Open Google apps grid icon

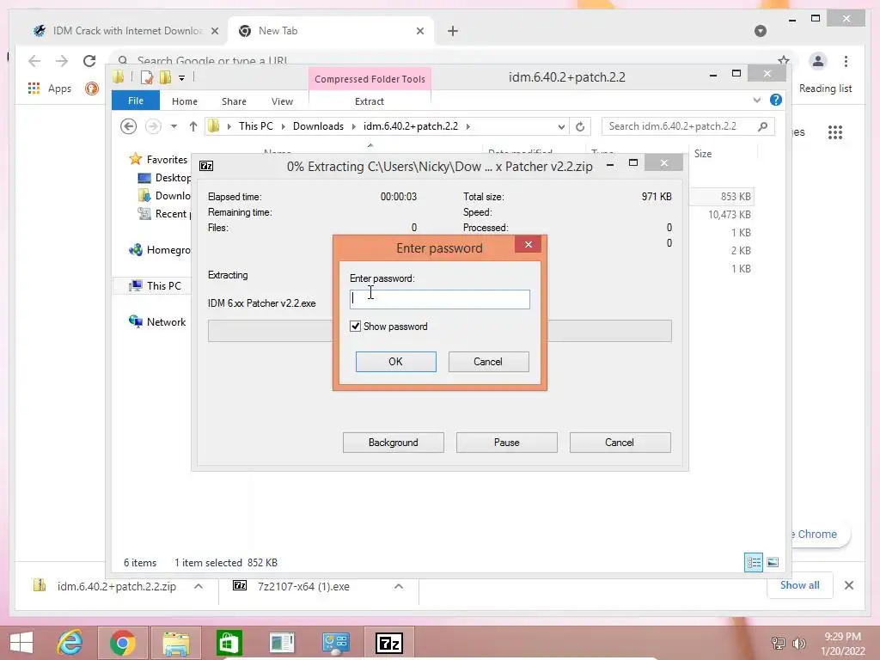[835, 131]
